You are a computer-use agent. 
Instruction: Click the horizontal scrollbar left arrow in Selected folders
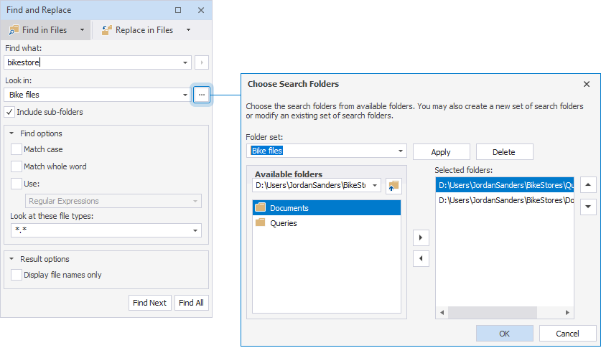(x=442, y=312)
